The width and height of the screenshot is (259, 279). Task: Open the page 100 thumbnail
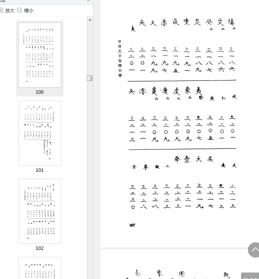pos(40,55)
